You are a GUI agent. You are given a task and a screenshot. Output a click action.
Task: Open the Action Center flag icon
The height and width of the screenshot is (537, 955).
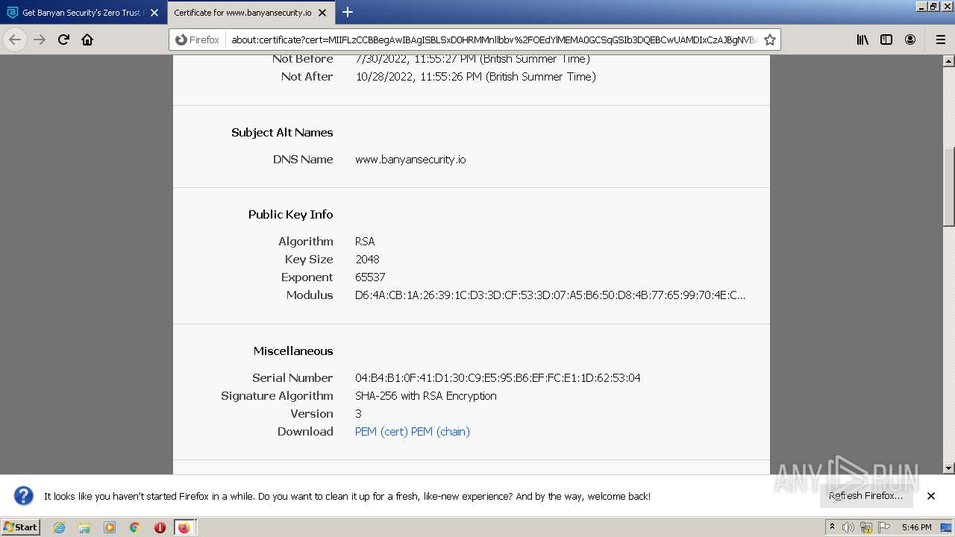(884, 527)
